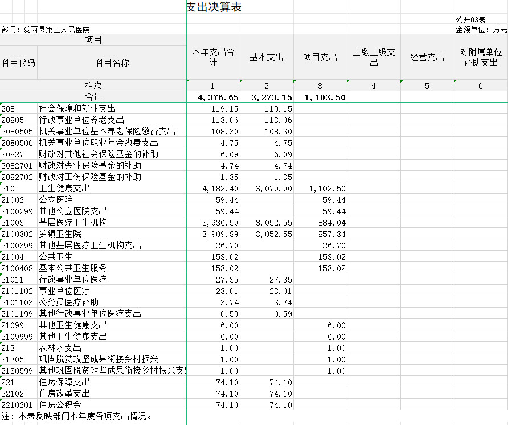This screenshot has height=425, width=508.
Task: Select the 合计 row label cell
Action: click(93, 97)
